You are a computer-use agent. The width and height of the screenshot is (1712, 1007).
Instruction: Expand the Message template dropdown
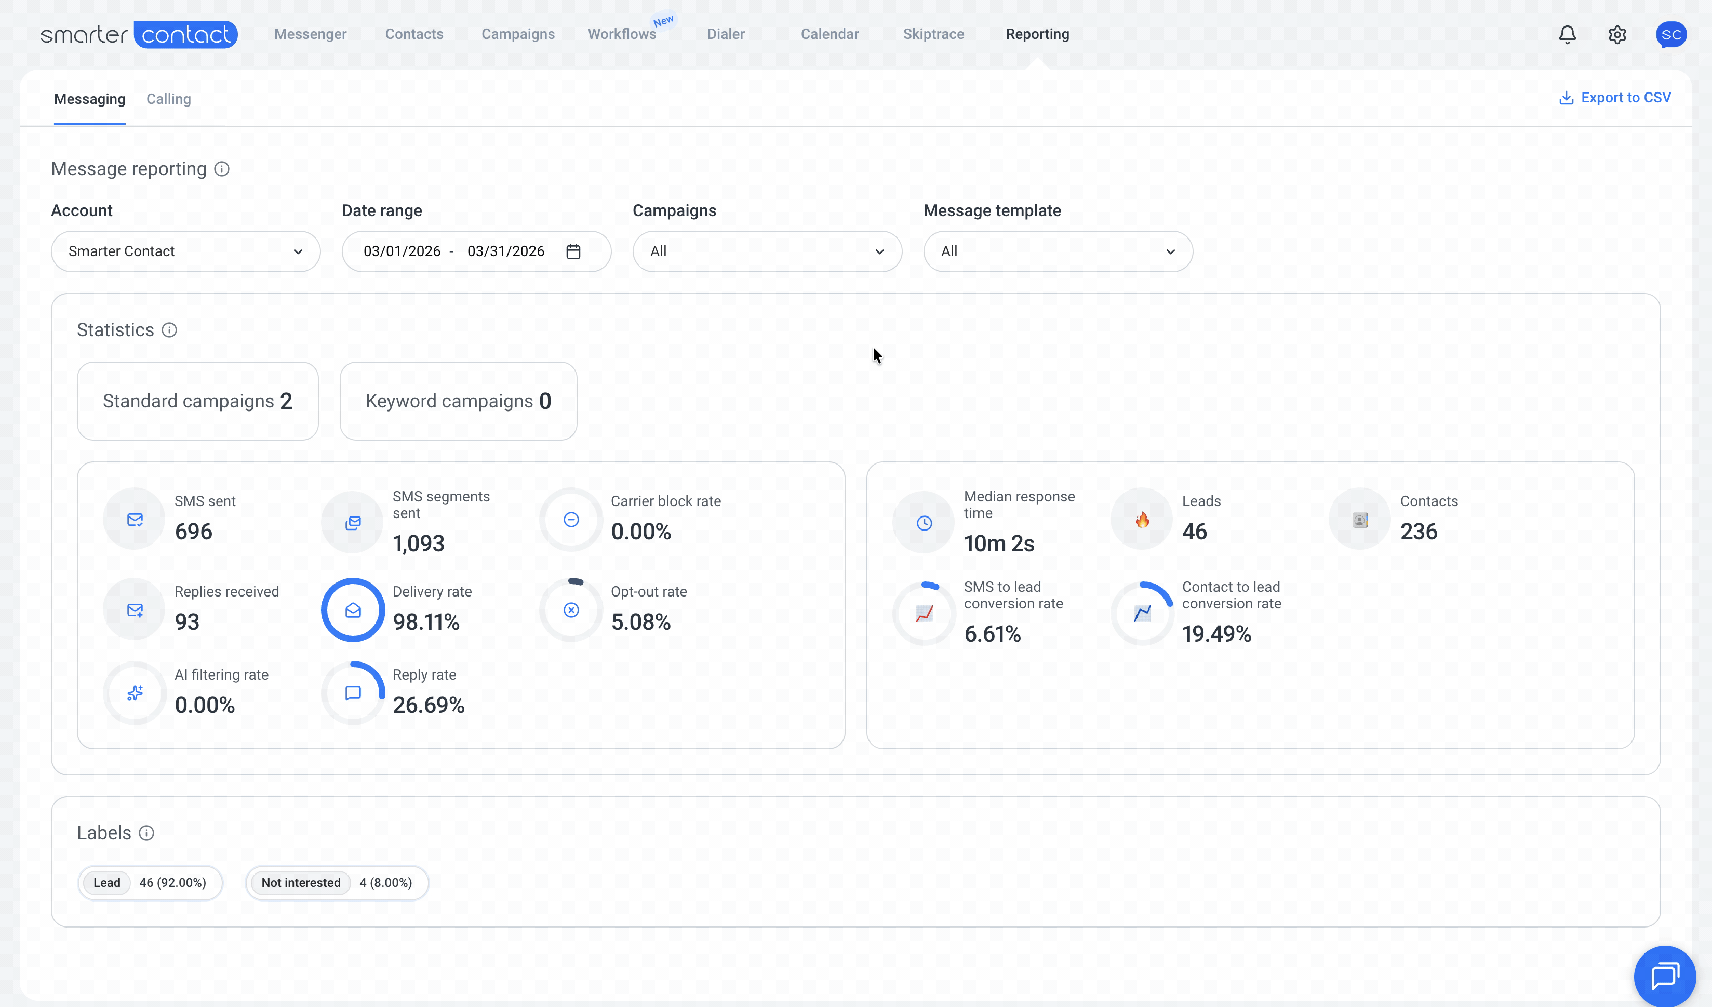coord(1058,252)
